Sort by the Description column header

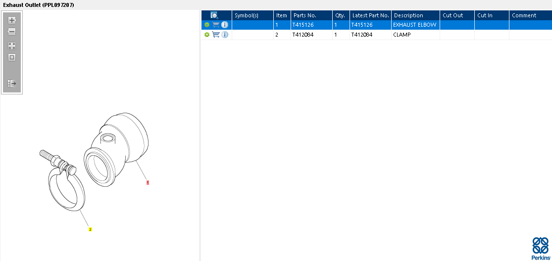(x=415, y=15)
